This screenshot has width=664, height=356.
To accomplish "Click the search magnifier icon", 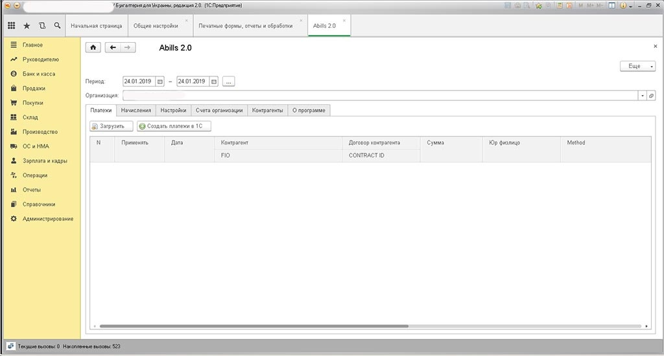I will 58,26.
